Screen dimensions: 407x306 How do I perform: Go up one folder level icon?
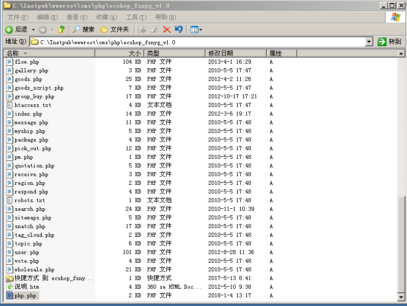[x=62, y=30]
